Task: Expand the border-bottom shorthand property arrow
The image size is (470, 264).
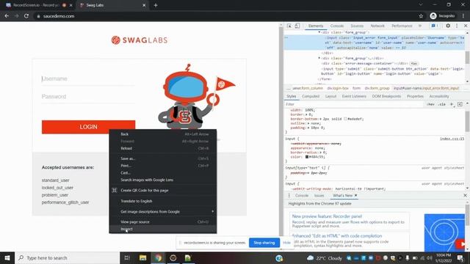Action: [x=321, y=119]
